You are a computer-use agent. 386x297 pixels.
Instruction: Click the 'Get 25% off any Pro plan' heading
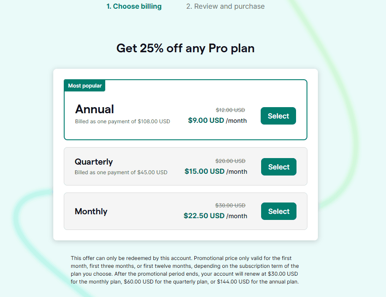coord(185,48)
